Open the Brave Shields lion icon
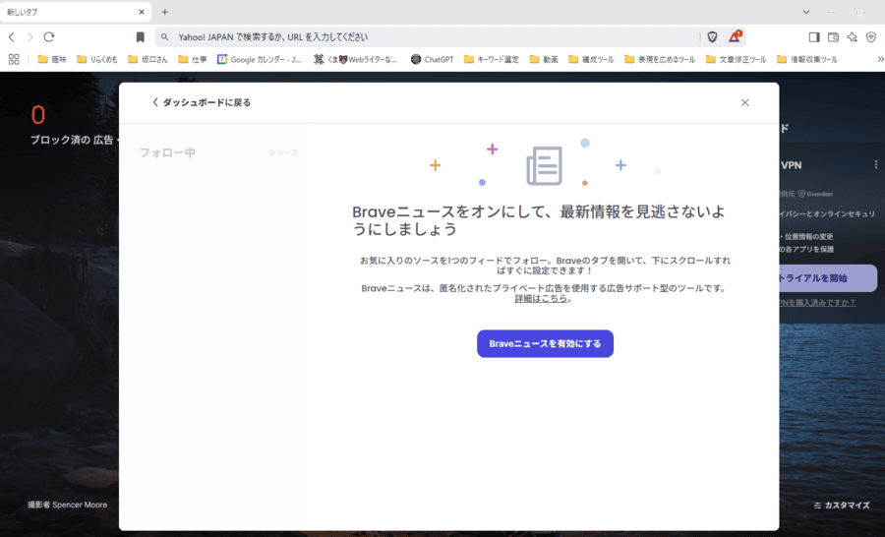Image resolution: width=885 pixels, height=537 pixels. pos(712,37)
